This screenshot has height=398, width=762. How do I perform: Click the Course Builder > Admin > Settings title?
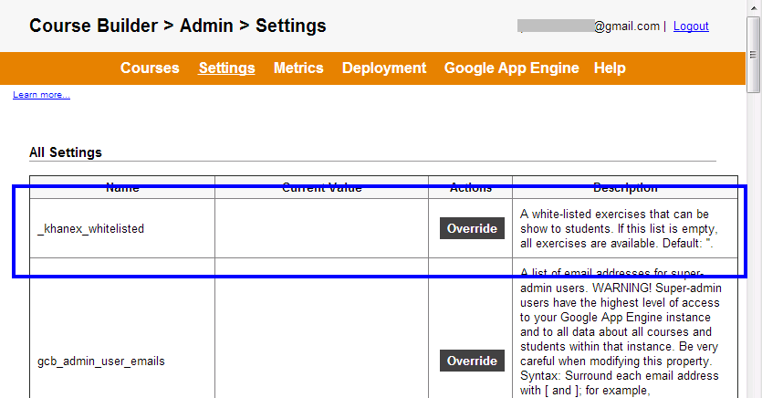[177, 26]
